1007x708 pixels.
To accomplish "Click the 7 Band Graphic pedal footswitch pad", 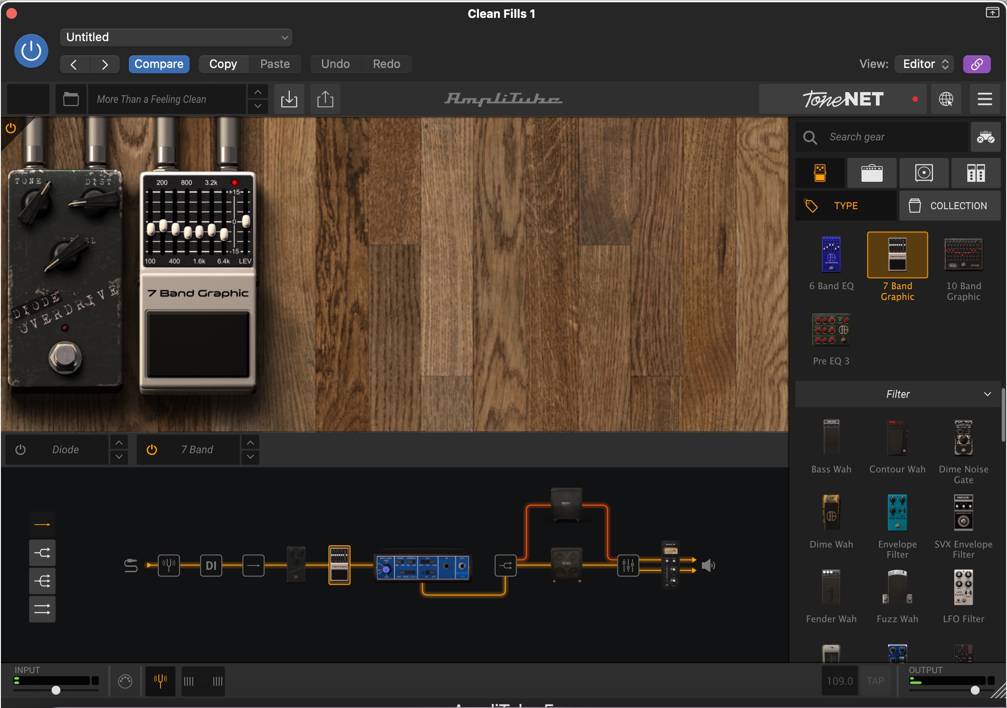I will 198,345.
